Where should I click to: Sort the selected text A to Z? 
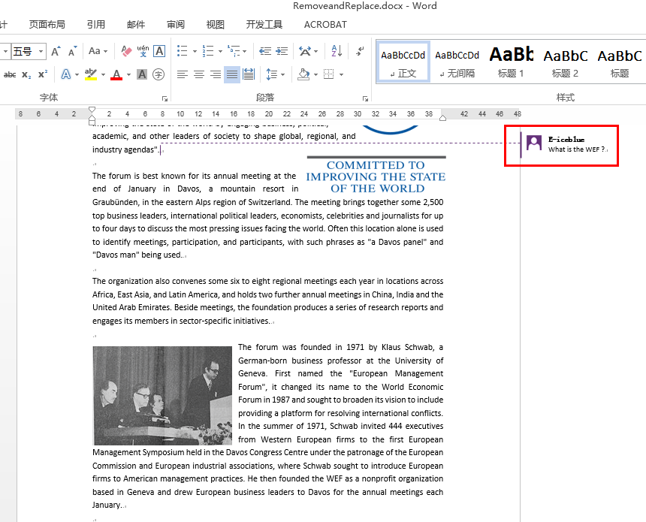click(x=337, y=51)
